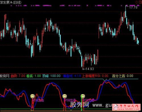Click the arrow next to 14.93 low label
The width and height of the screenshot is (142, 112).
84,69
